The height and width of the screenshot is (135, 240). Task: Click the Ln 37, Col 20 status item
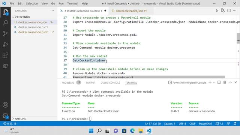(153, 123)
